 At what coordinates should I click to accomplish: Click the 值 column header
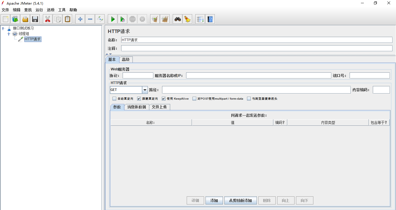[x=232, y=123]
